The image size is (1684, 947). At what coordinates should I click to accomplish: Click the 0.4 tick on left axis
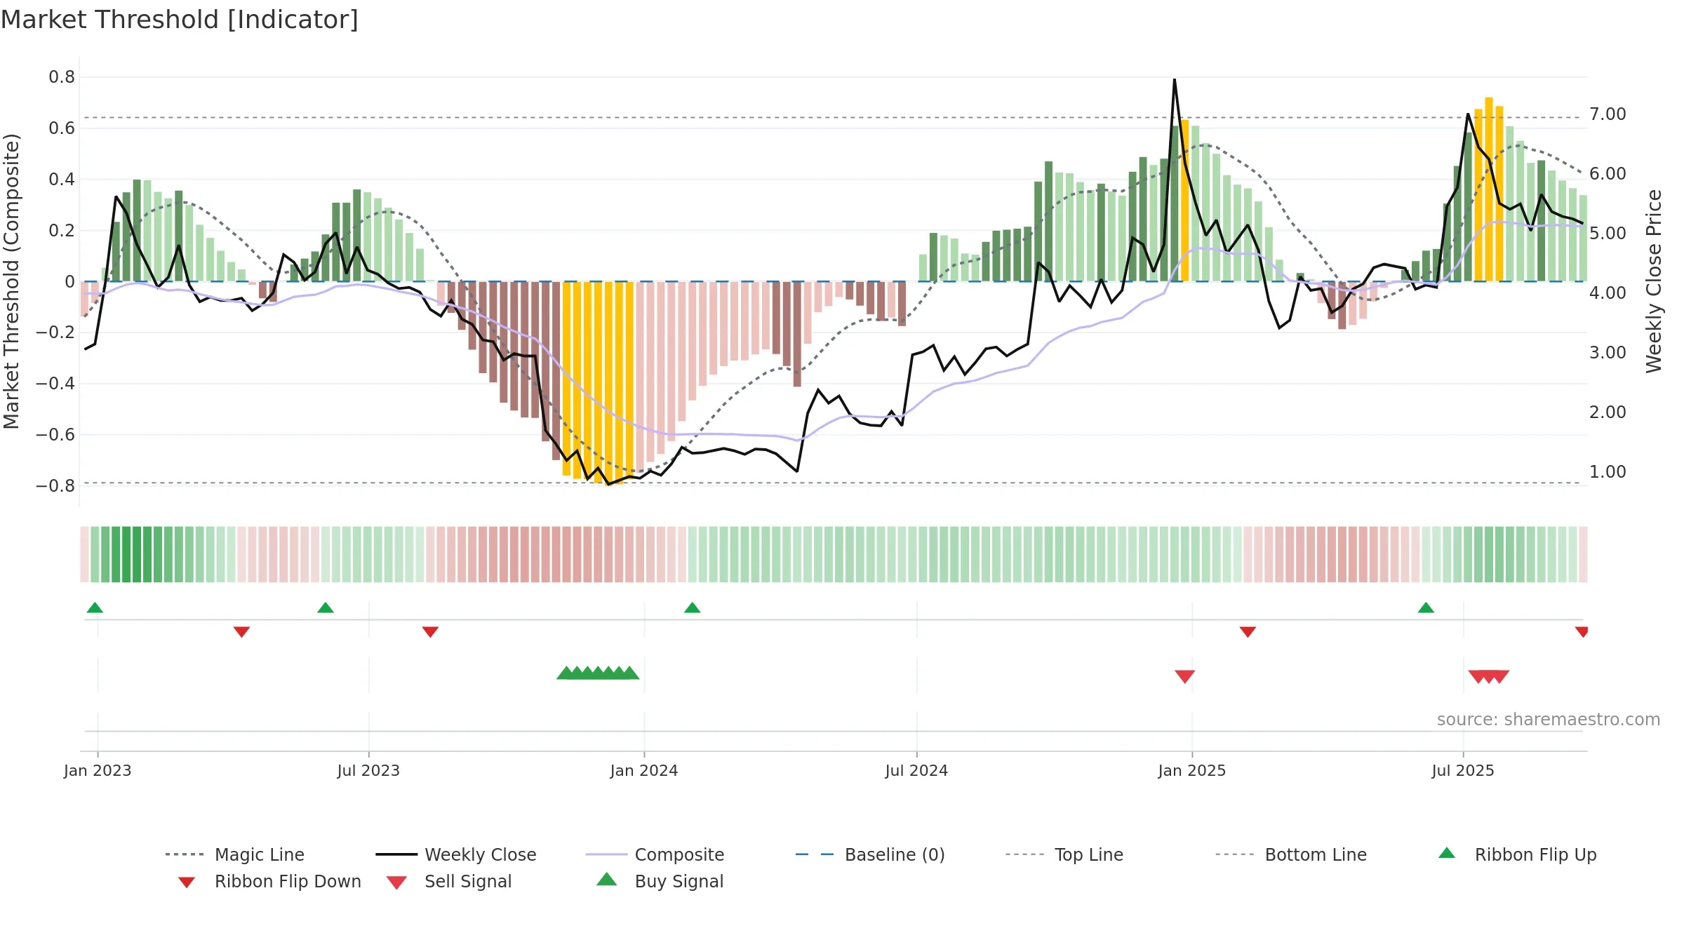tap(62, 180)
